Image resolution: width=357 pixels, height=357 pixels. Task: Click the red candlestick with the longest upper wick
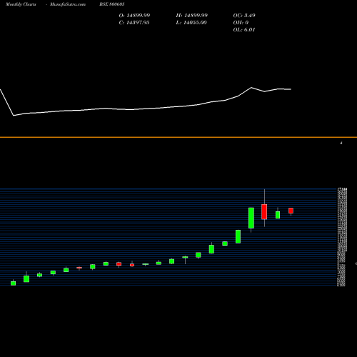(264, 211)
